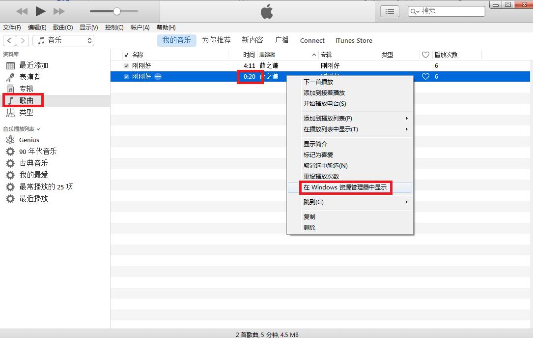
Task: Select 最近添加 recently added section
Action: (x=31, y=65)
